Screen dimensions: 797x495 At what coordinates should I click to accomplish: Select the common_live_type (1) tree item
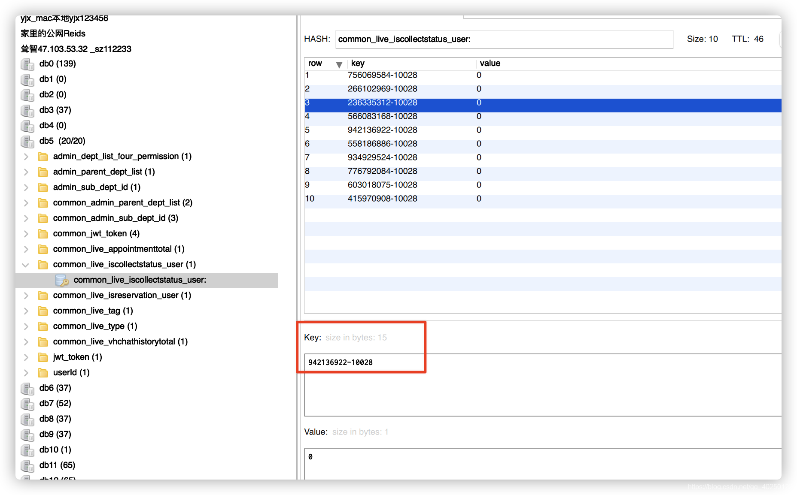(95, 326)
